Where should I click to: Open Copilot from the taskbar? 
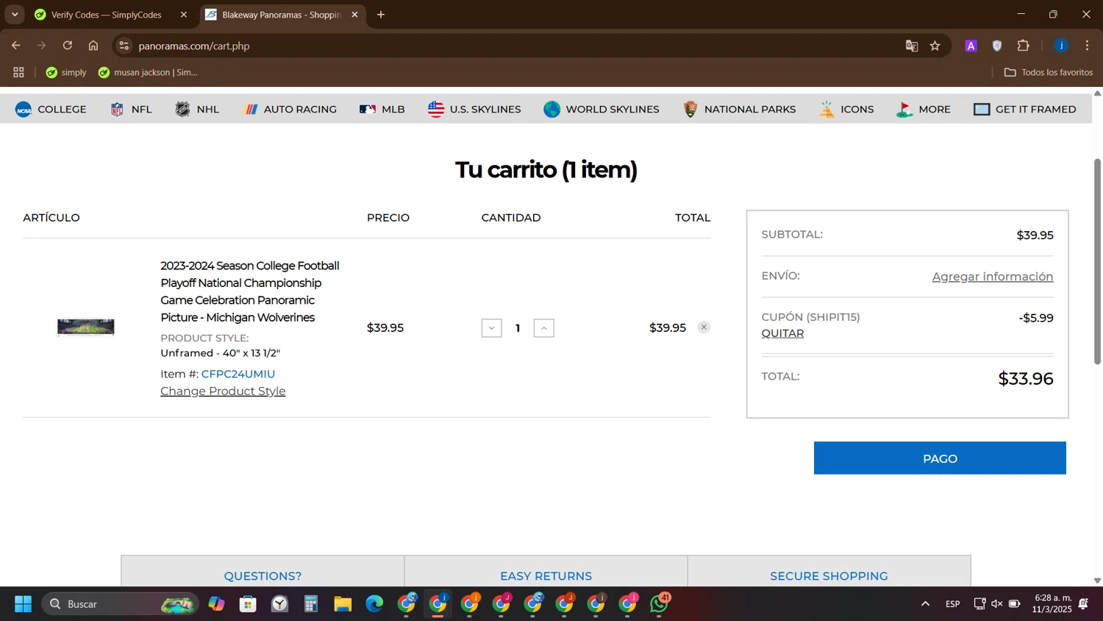click(x=216, y=604)
